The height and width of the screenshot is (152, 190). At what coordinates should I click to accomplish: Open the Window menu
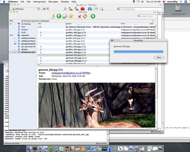point(65,1)
